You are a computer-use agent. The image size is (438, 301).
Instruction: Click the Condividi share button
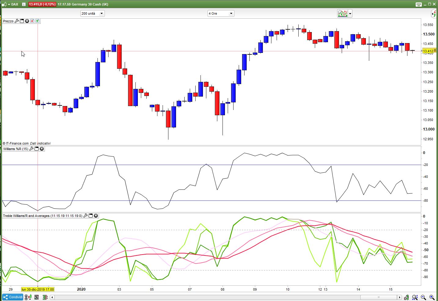[x=13, y=297]
